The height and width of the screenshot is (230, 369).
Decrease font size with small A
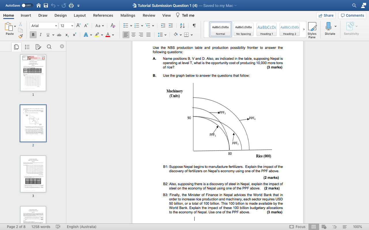click(86, 26)
